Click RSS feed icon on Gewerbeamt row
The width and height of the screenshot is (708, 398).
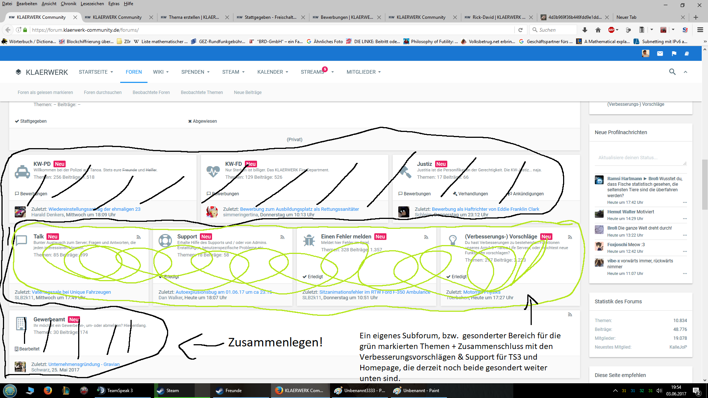(x=570, y=315)
